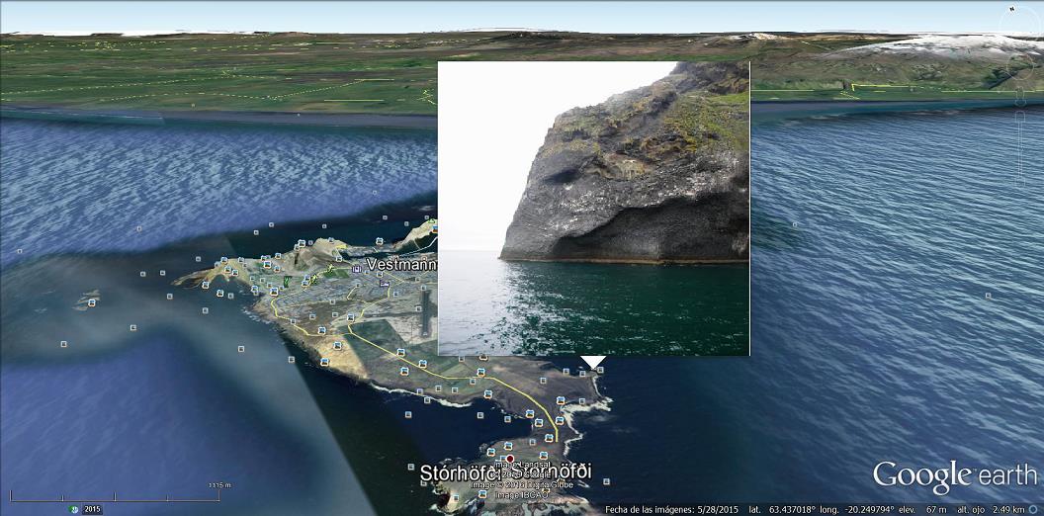Viewport: 1044px width, 516px height.
Task: Click the zoom slider below the Pegman
Action: (1021, 138)
